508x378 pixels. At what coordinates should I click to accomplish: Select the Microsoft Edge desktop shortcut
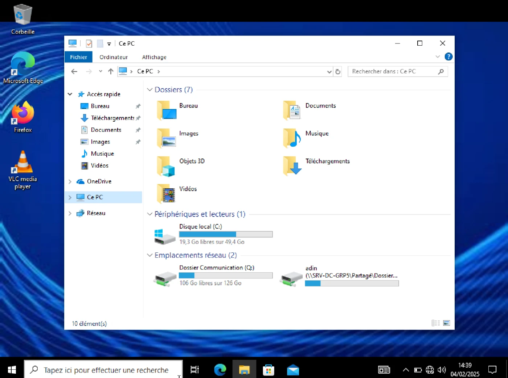23,68
